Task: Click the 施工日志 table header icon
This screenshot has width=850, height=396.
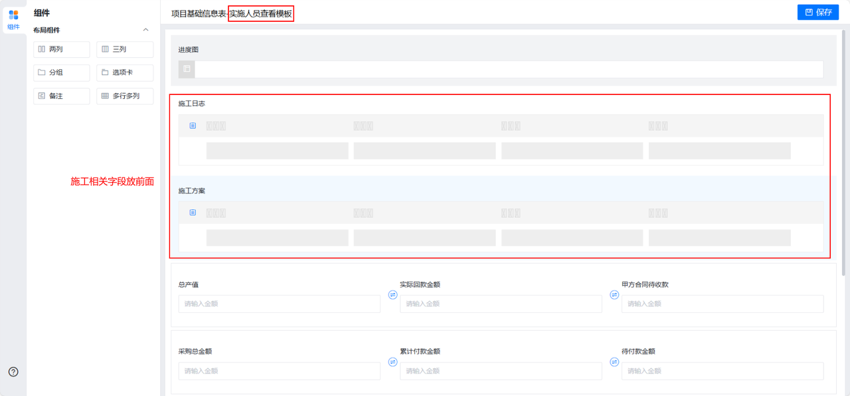Action: tap(193, 126)
